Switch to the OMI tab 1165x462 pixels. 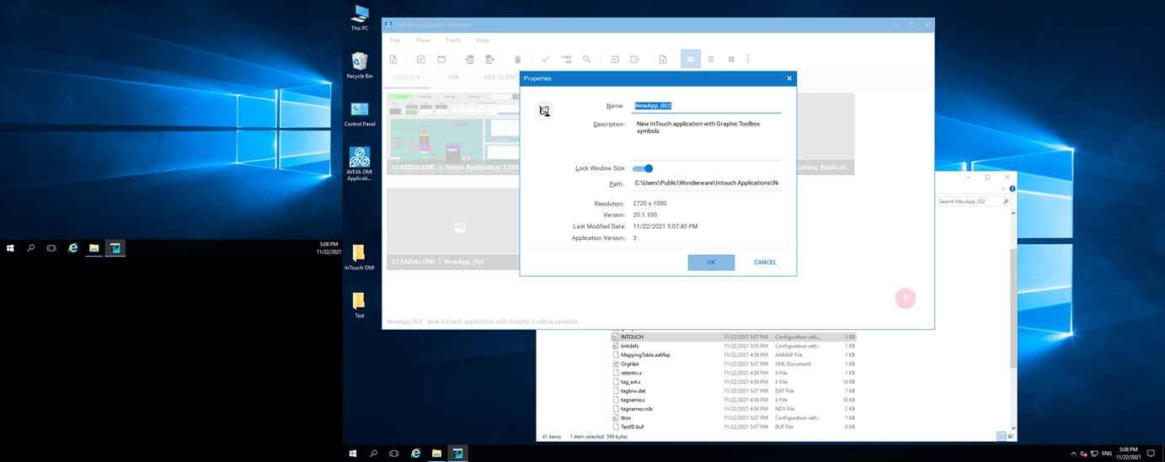[453, 77]
